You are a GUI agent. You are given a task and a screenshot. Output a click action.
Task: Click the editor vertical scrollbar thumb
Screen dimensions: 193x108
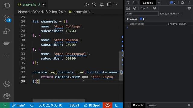click(121, 66)
